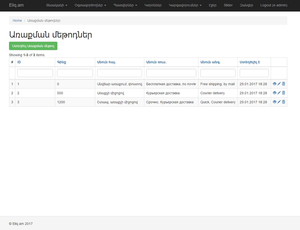Open the Կտրոններ navbar item

153,6
